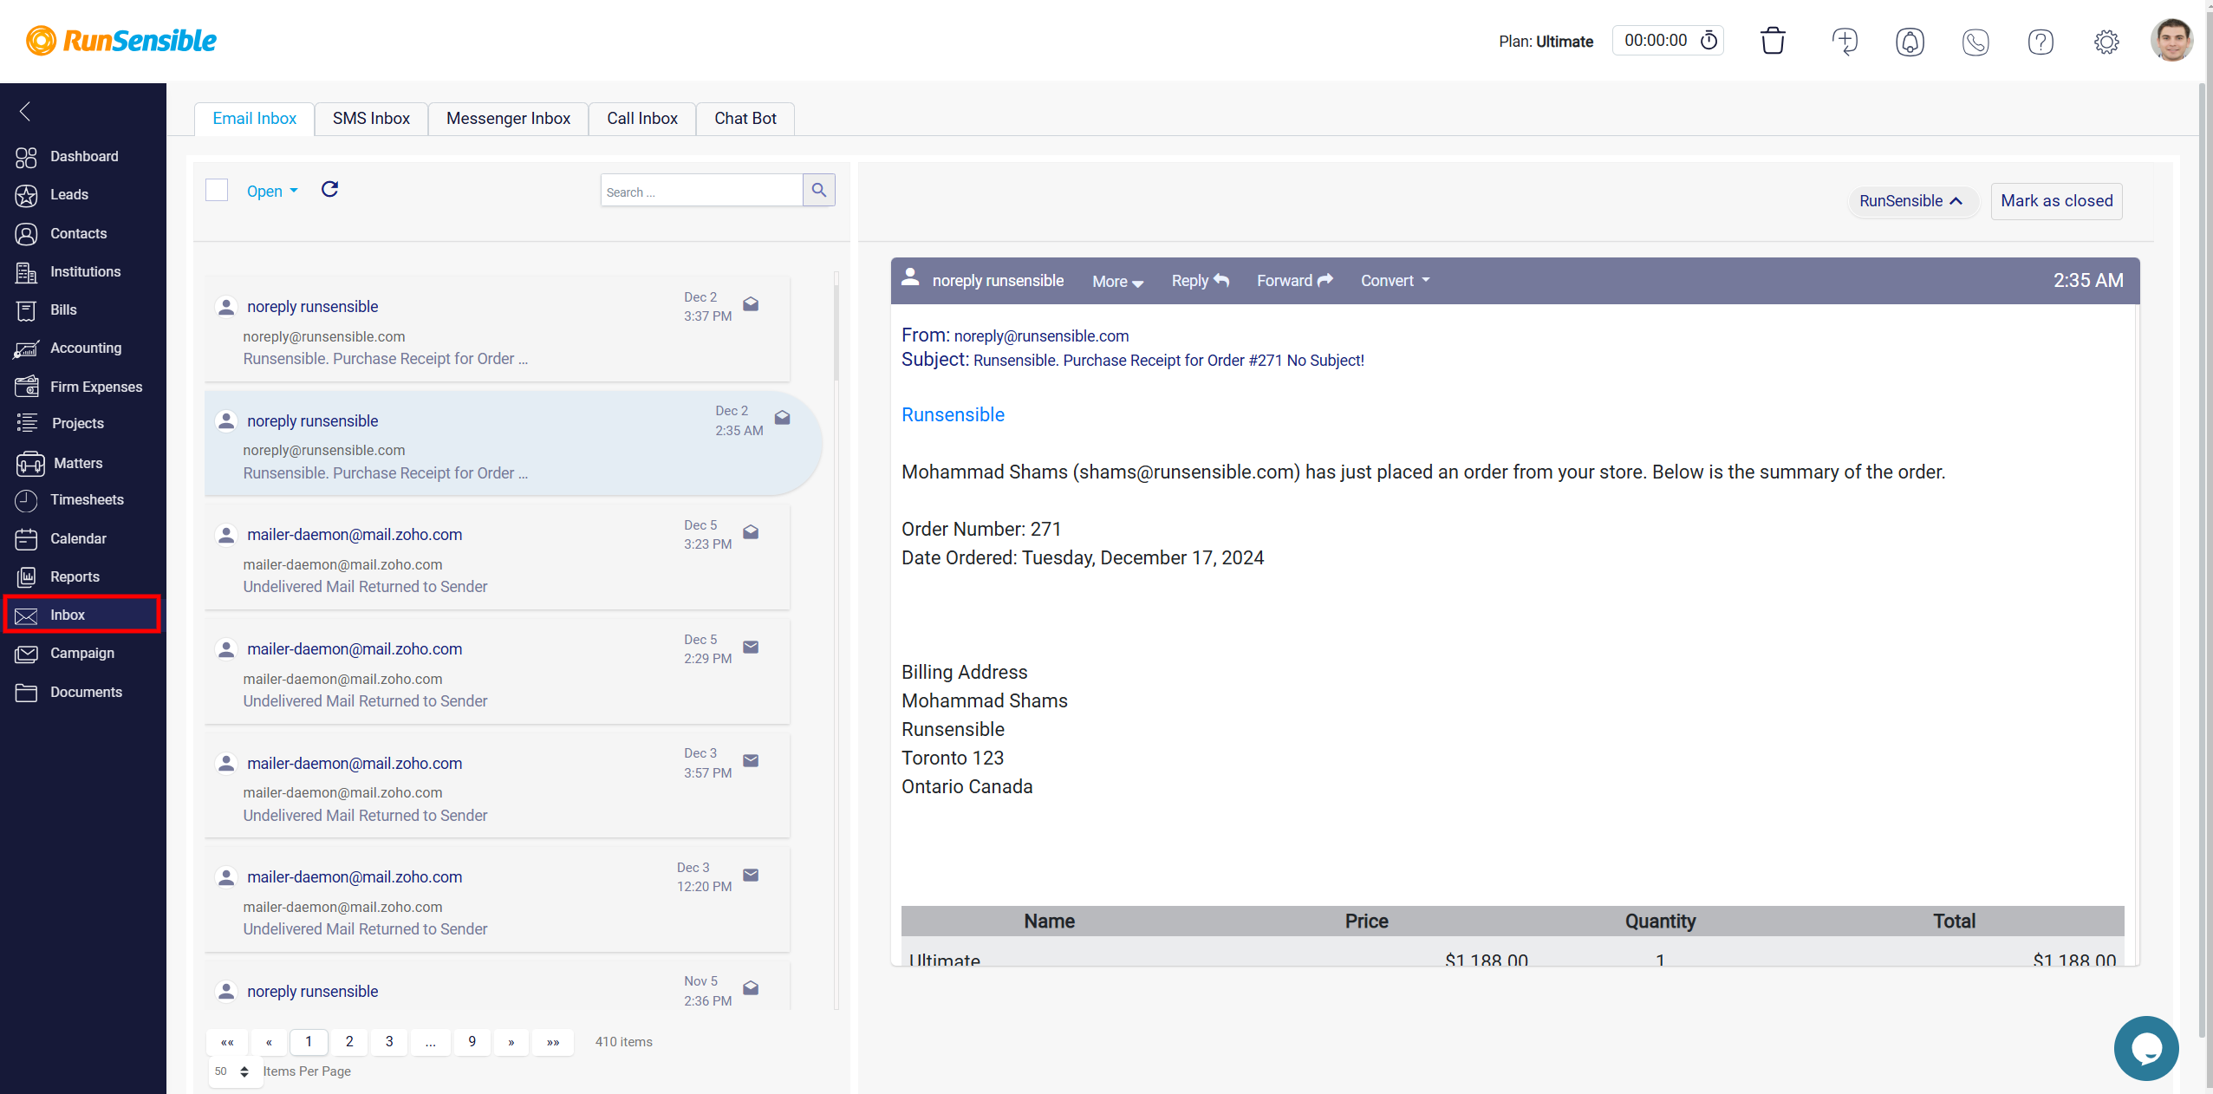The height and width of the screenshot is (1094, 2213).
Task: Select the Chat Bot tab
Action: pyautogui.click(x=745, y=117)
